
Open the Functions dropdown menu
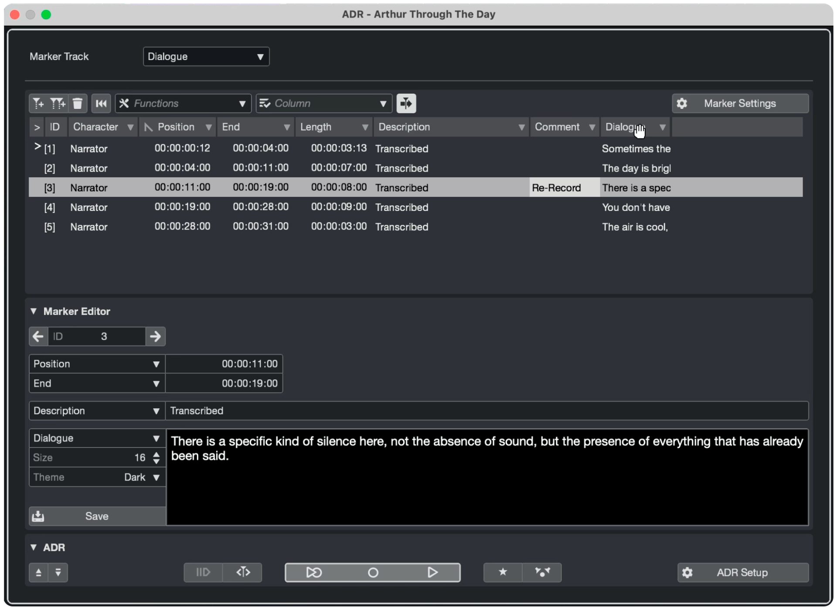point(183,103)
